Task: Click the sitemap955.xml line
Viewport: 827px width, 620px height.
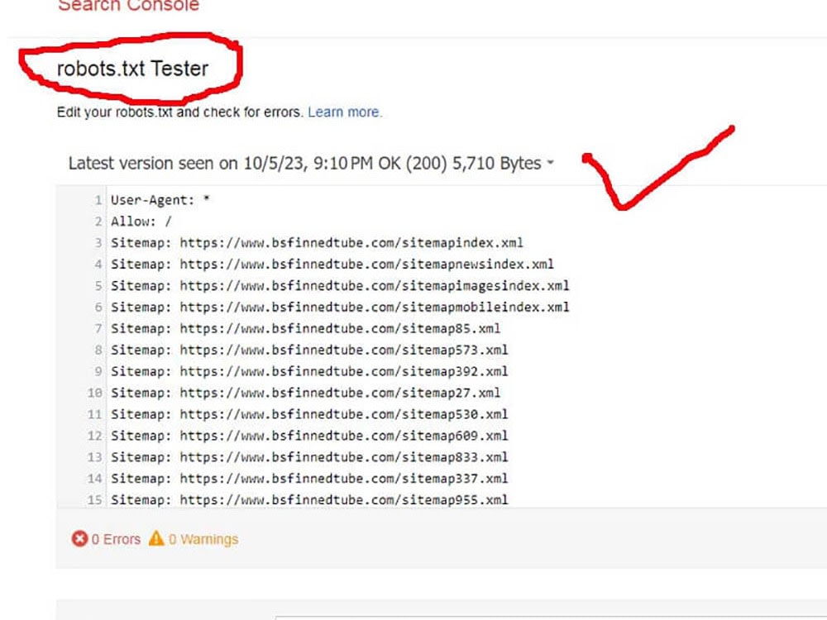Action: (x=309, y=500)
